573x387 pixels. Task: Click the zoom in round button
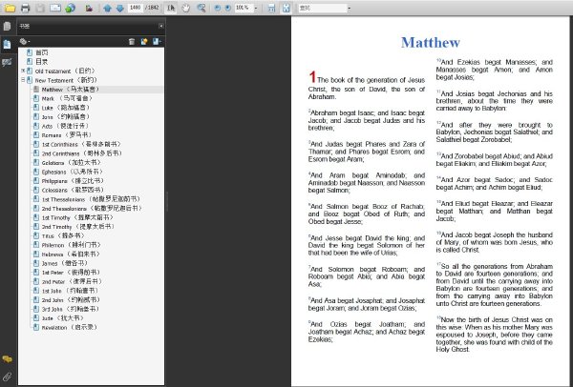[x=228, y=8]
